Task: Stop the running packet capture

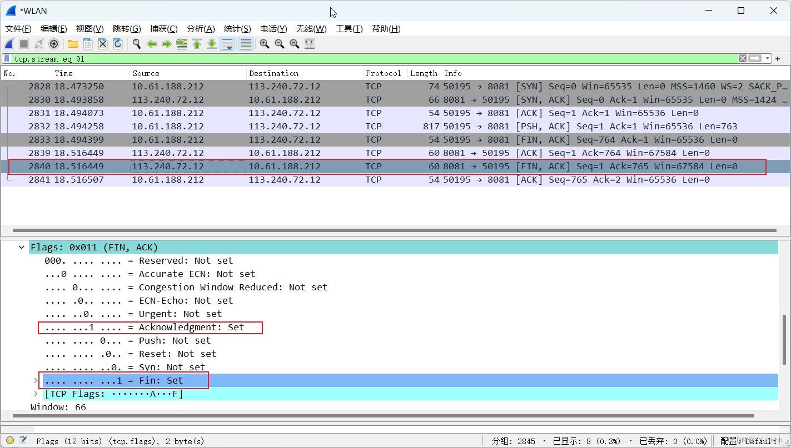Action: pos(24,44)
